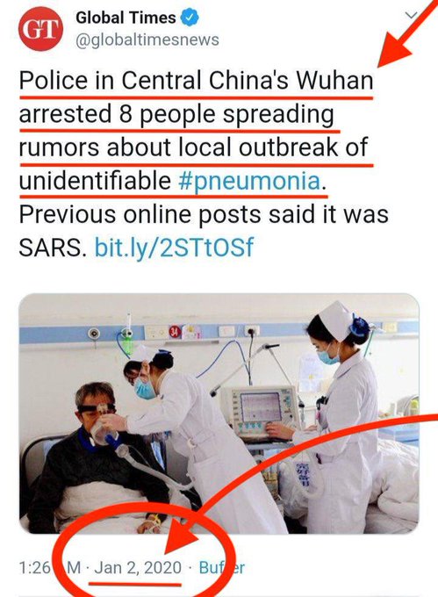Click the red 34 bed sign in the photo
Viewport: 438px width, 597px height.
coord(175,331)
